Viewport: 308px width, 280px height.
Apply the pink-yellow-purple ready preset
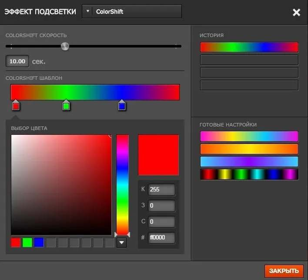249,137
